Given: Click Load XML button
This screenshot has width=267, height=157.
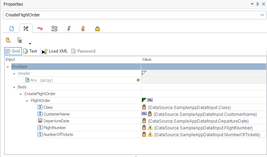Looking at the screenshot, I should coord(55,51).
